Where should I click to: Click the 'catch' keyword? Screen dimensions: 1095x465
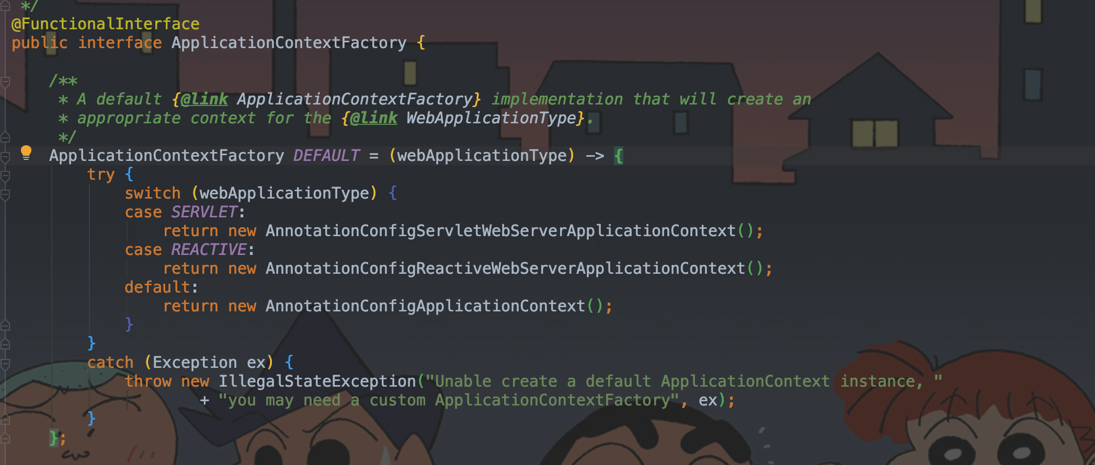point(110,363)
